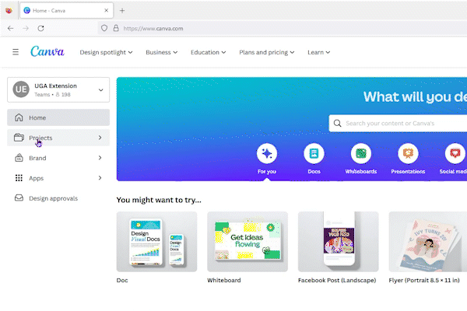Click the Firefox icon left of tab

(x=9, y=11)
